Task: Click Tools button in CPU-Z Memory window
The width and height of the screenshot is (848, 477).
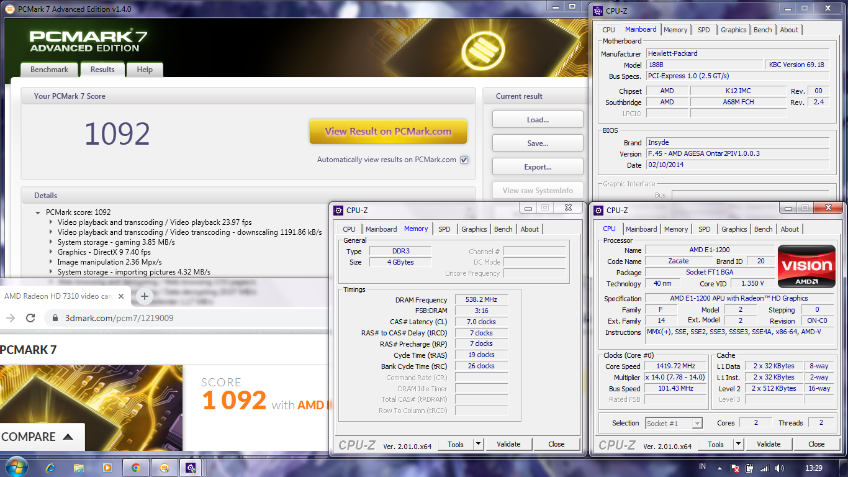Action: tap(456, 444)
